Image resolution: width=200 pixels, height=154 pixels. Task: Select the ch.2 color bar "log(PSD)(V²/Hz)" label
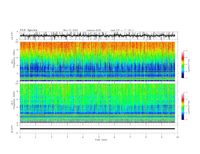(189, 107)
